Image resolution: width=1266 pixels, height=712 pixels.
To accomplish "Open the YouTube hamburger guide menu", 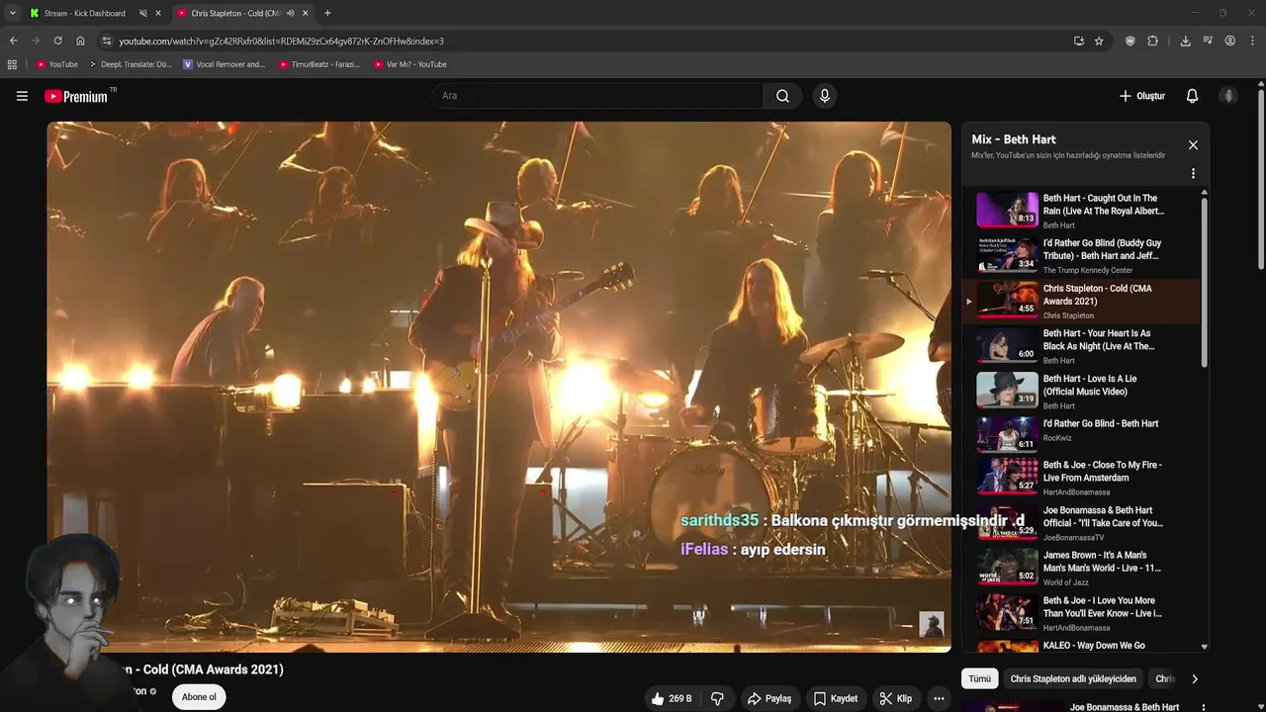I will click(22, 96).
